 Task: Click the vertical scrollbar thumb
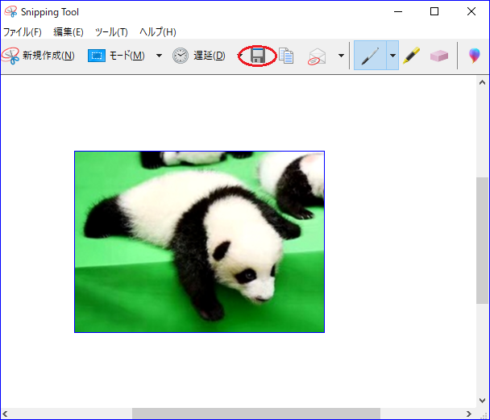482,240
